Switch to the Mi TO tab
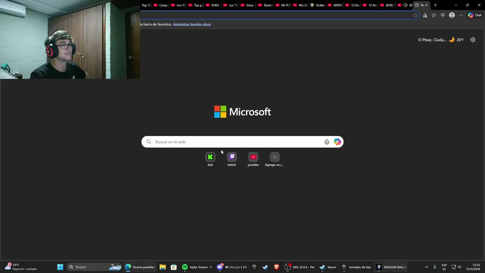This screenshot has height=273, width=485. pyautogui.click(x=282, y=5)
